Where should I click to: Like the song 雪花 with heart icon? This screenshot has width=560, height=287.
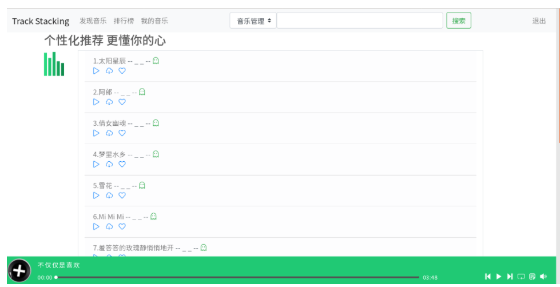(122, 196)
